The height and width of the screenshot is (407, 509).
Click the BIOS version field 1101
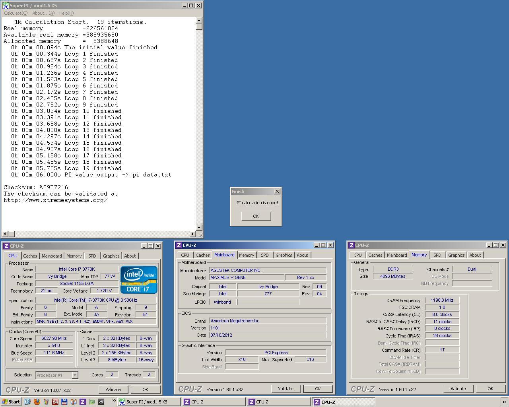click(x=268, y=328)
